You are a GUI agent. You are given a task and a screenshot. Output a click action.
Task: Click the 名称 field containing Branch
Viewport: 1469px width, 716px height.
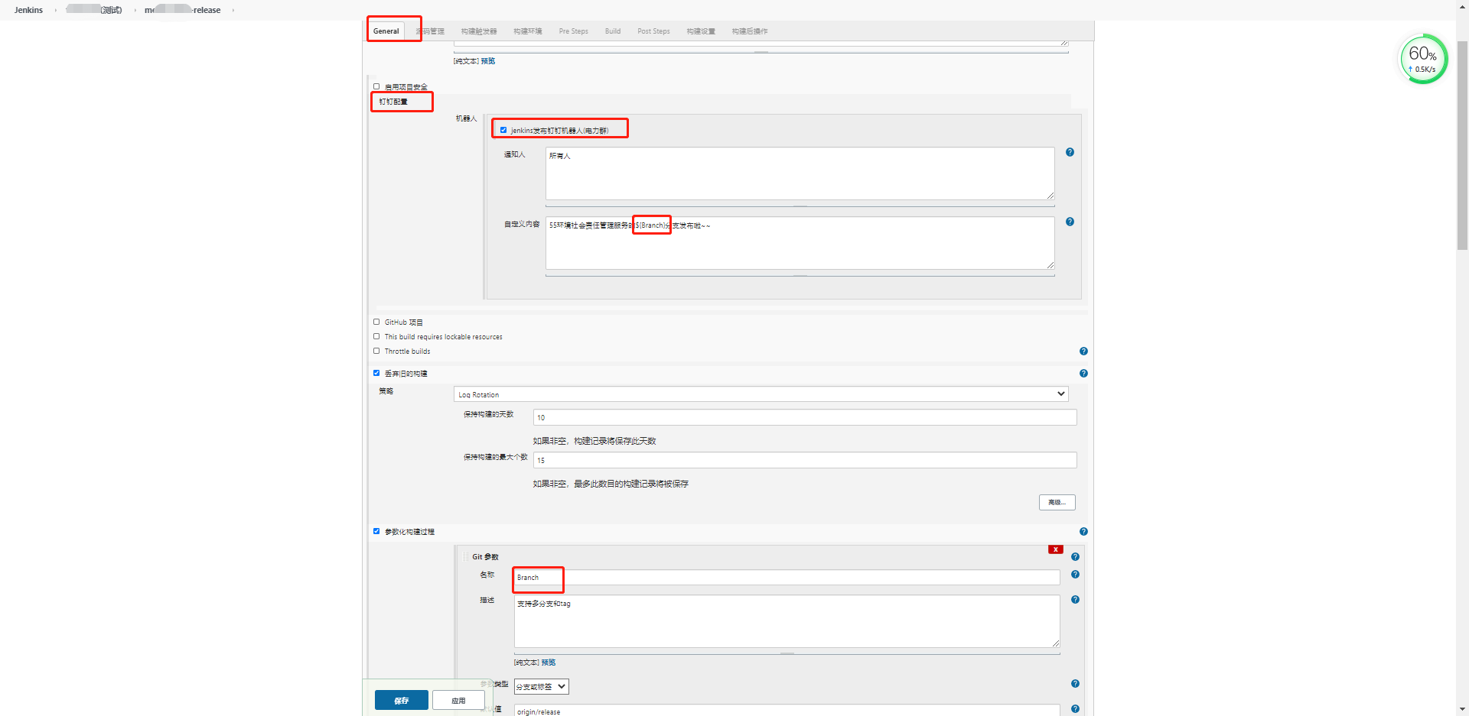787,578
